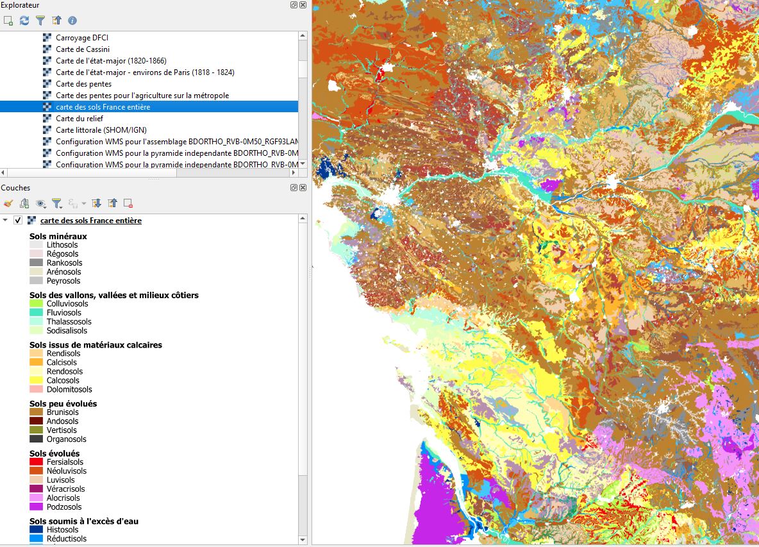Show the Explorateur properties info widget
759x547 pixels.
coord(72,21)
